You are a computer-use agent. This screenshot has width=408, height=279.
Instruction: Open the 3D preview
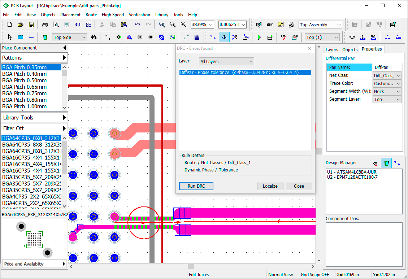point(77,25)
